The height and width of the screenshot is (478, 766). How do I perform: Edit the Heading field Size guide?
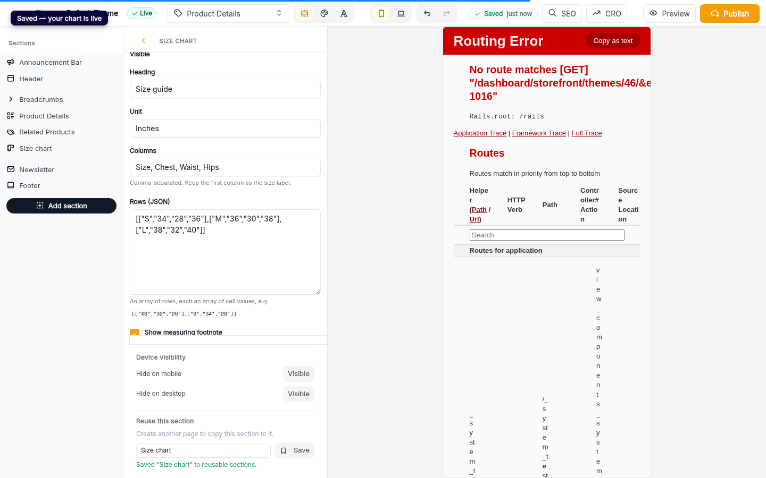coord(225,89)
